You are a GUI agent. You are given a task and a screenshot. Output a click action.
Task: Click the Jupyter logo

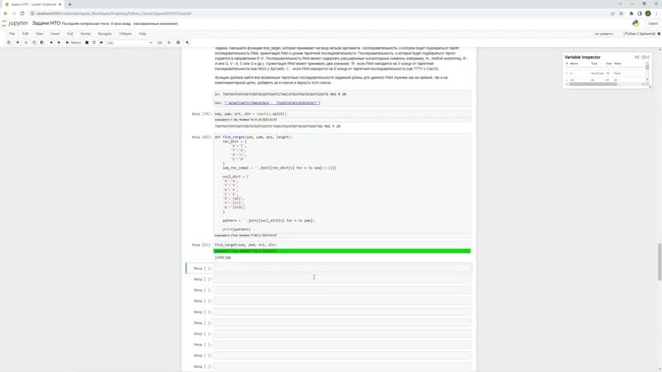tap(15, 23)
